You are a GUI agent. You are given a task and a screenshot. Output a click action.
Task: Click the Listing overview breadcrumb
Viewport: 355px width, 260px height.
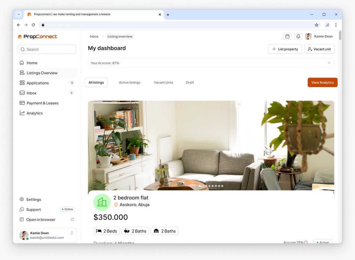coord(120,36)
